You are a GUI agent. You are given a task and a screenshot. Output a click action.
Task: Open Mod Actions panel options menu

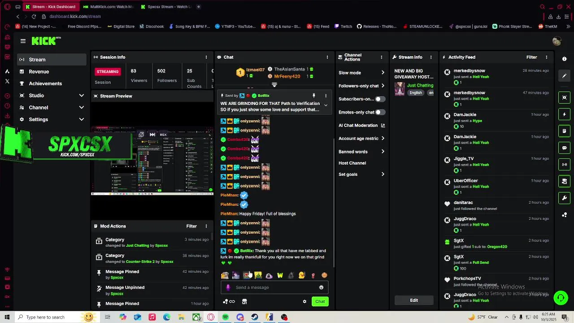206,226
